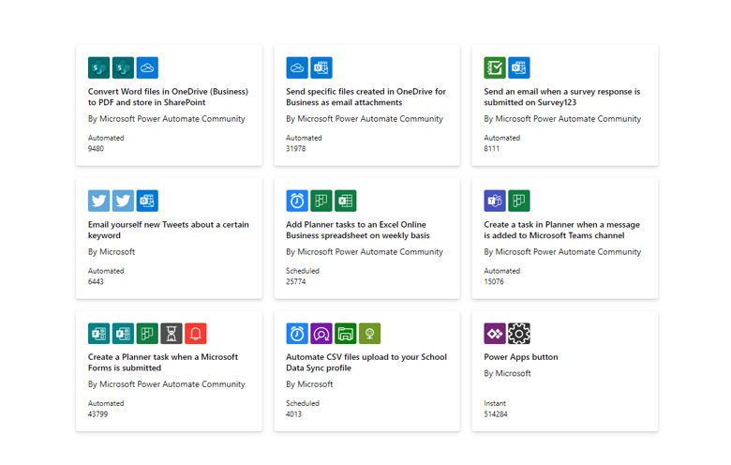Click the Power Apps purple icon
Viewport: 731px width, 465px height.
click(495, 333)
